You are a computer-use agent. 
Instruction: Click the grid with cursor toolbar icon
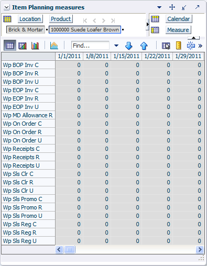(166, 46)
